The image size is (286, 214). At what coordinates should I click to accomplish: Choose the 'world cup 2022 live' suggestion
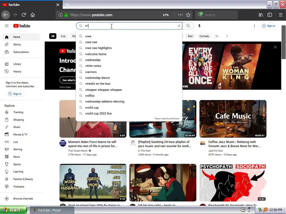click(x=129, y=113)
